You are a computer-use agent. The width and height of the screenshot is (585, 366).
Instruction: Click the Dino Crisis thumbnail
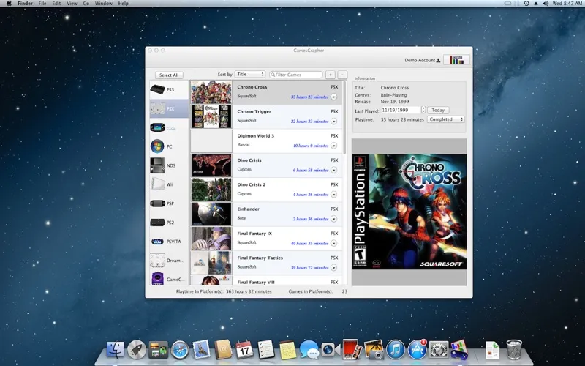(x=211, y=165)
